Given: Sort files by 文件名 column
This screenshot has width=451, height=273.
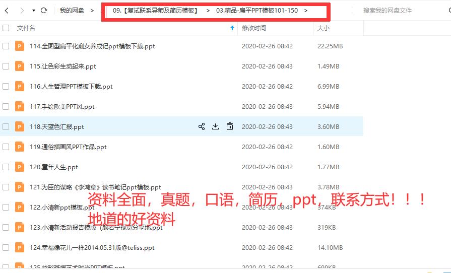Looking at the screenshot, I should (x=26, y=28).
